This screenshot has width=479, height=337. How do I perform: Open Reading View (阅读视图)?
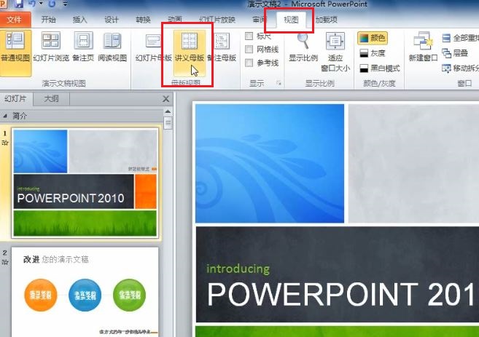[x=112, y=47]
